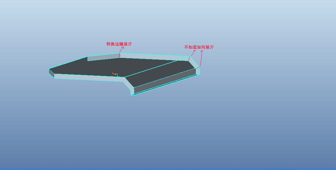Pick the gray inner flange wall at the upper left

tap(103, 57)
